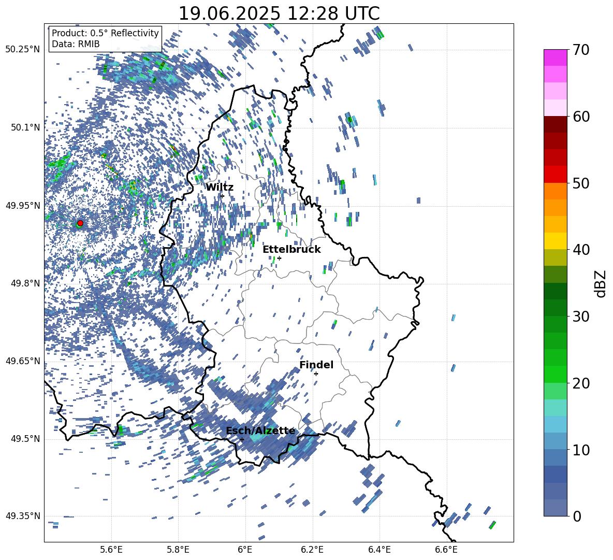Click the 40 value on colorbar
The width and height of the screenshot is (613, 560).
(581, 250)
